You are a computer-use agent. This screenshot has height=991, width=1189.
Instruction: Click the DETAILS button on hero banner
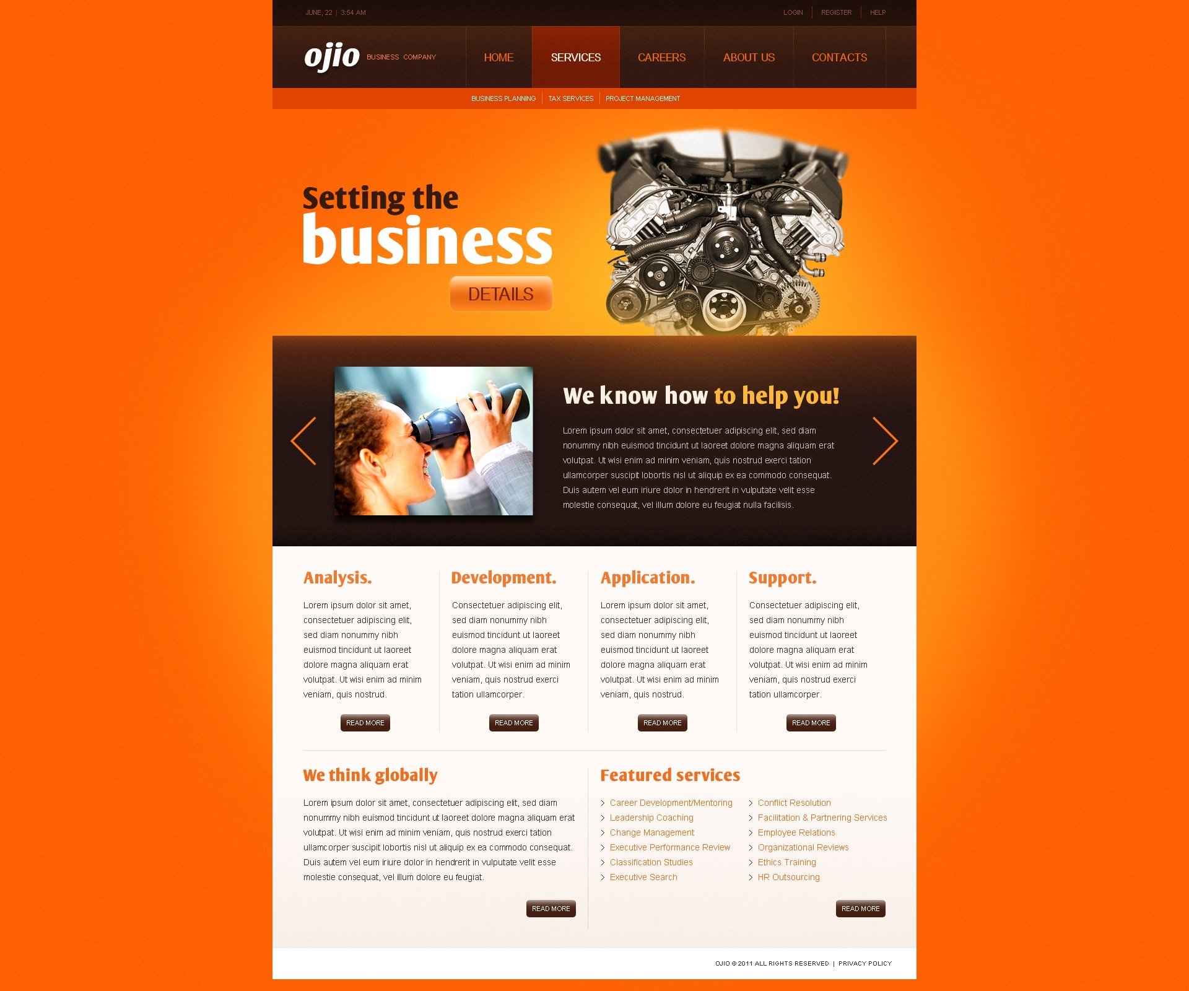(500, 292)
